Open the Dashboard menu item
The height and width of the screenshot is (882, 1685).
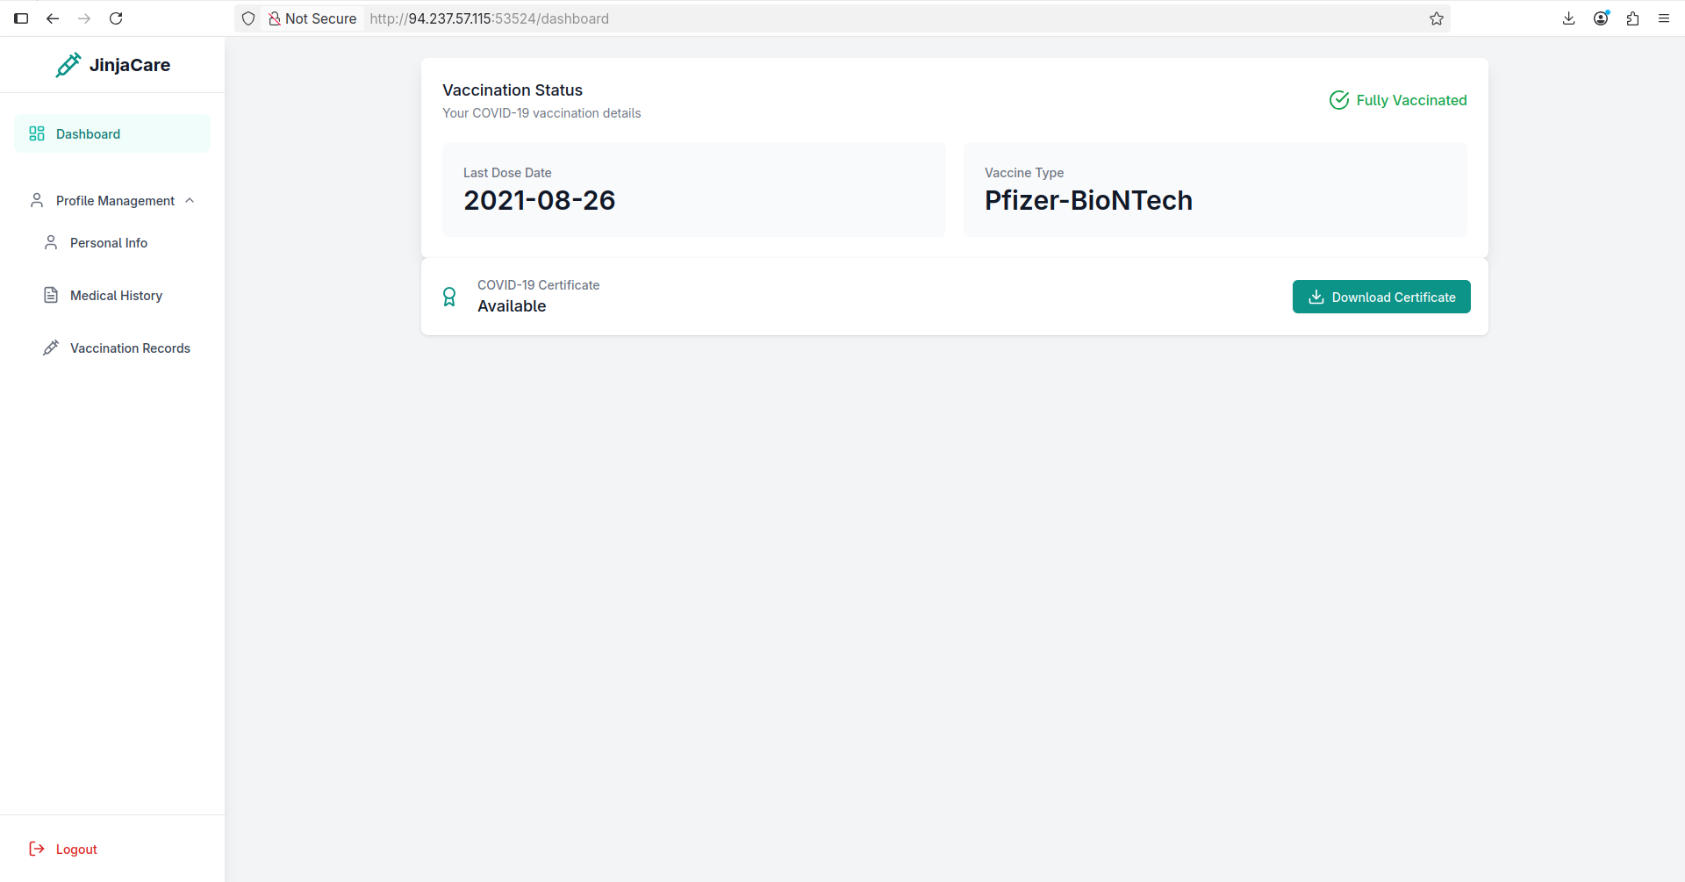[x=112, y=133]
